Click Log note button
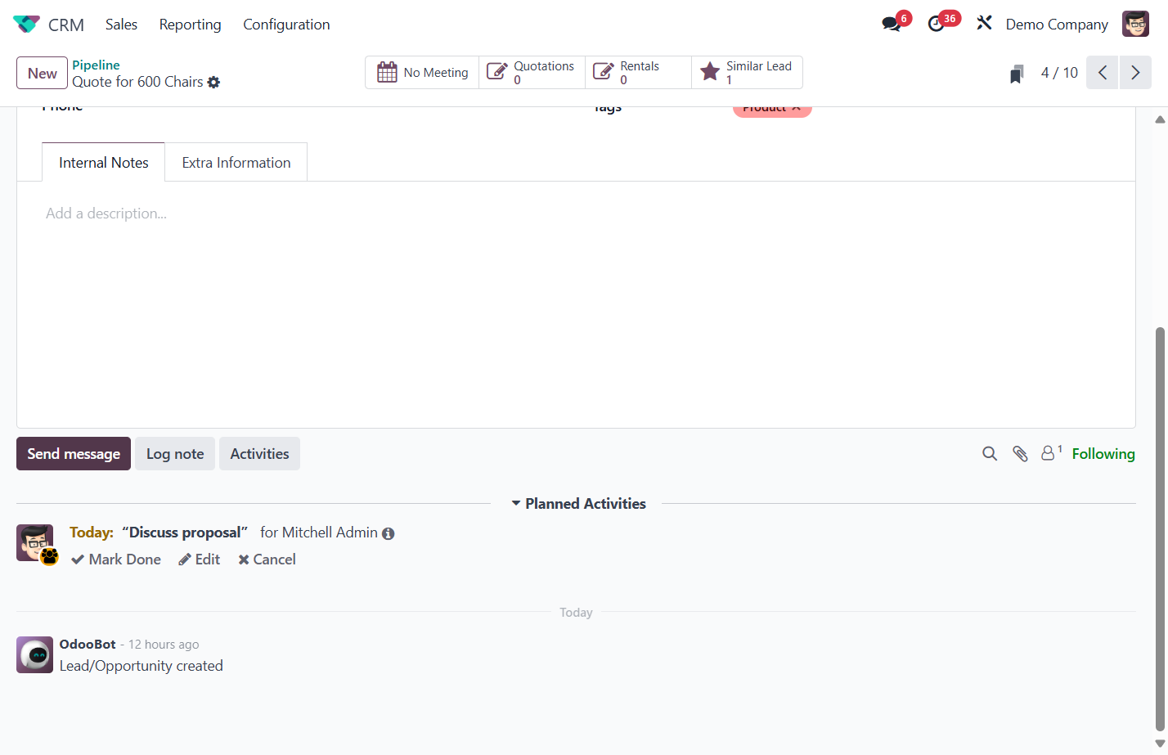Image resolution: width=1168 pixels, height=755 pixels. coord(175,454)
